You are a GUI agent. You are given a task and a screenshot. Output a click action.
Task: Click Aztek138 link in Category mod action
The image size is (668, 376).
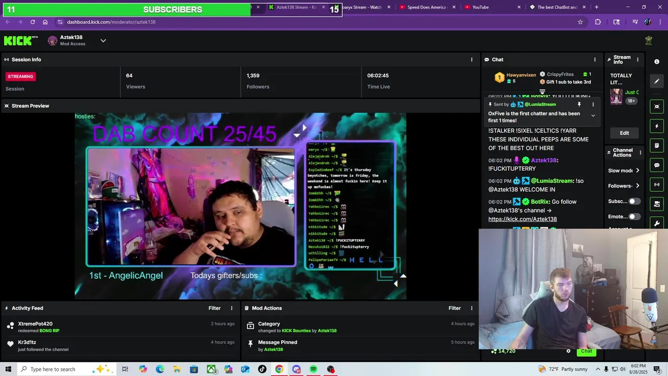(x=327, y=331)
